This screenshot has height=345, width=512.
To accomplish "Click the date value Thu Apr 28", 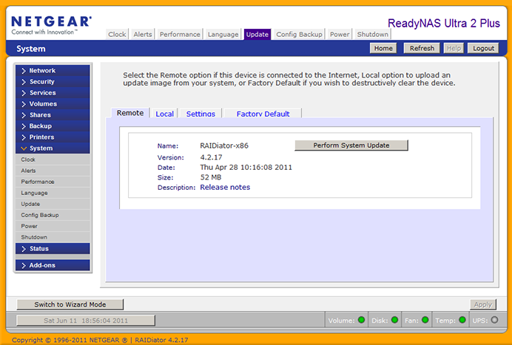I will click(x=246, y=167).
